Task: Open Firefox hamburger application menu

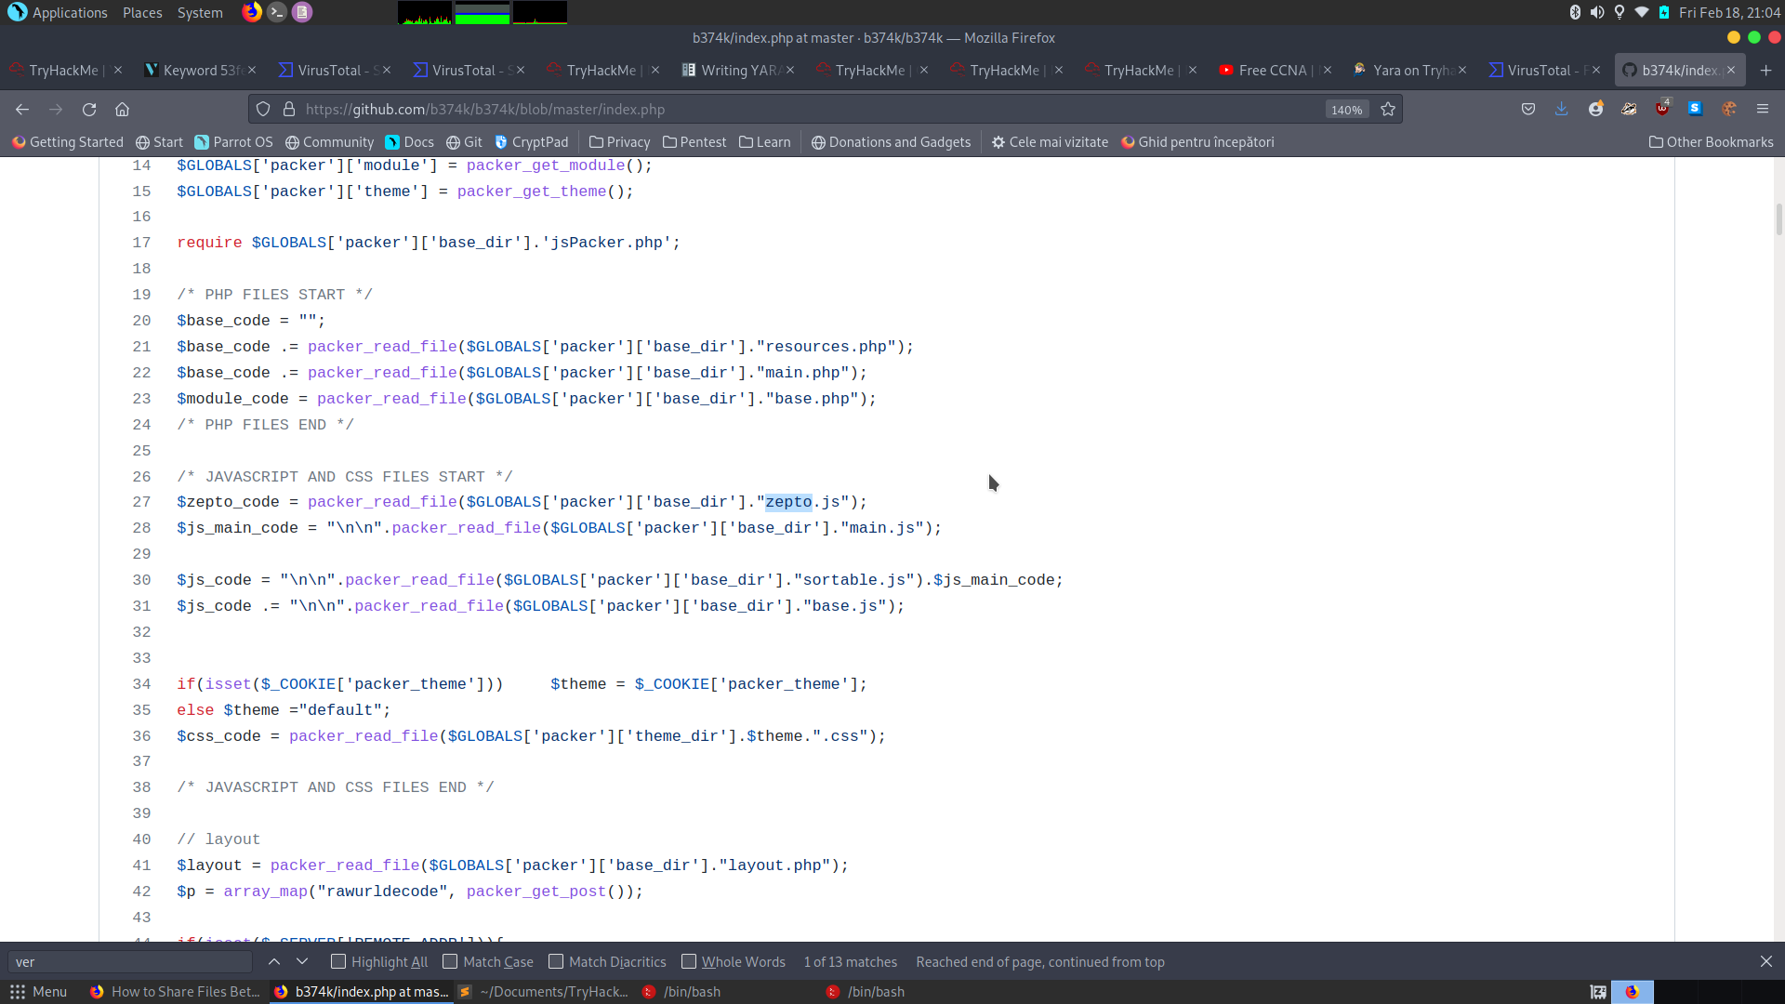Action: pyautogui.click(x=1763, y=110)
